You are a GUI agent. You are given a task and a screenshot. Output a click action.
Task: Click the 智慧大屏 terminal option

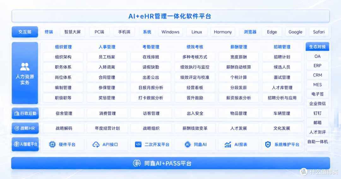pyautogui.click(x=72, y=32)
